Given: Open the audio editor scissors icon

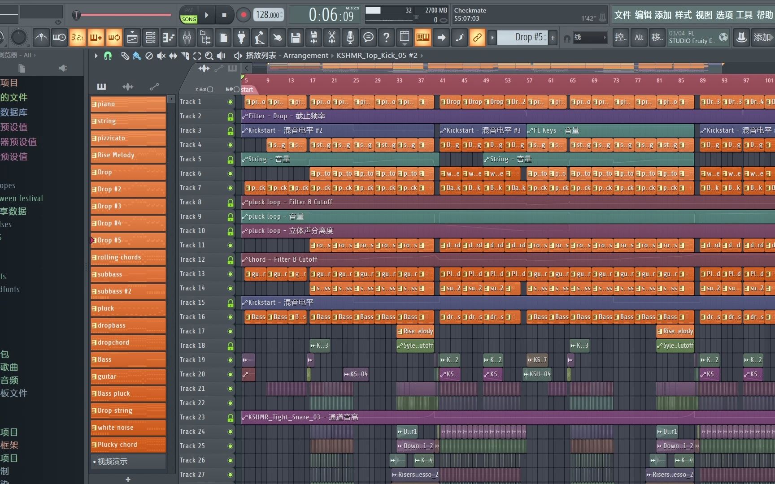Looking at the screenshot, I should click(x=332, y=38).
